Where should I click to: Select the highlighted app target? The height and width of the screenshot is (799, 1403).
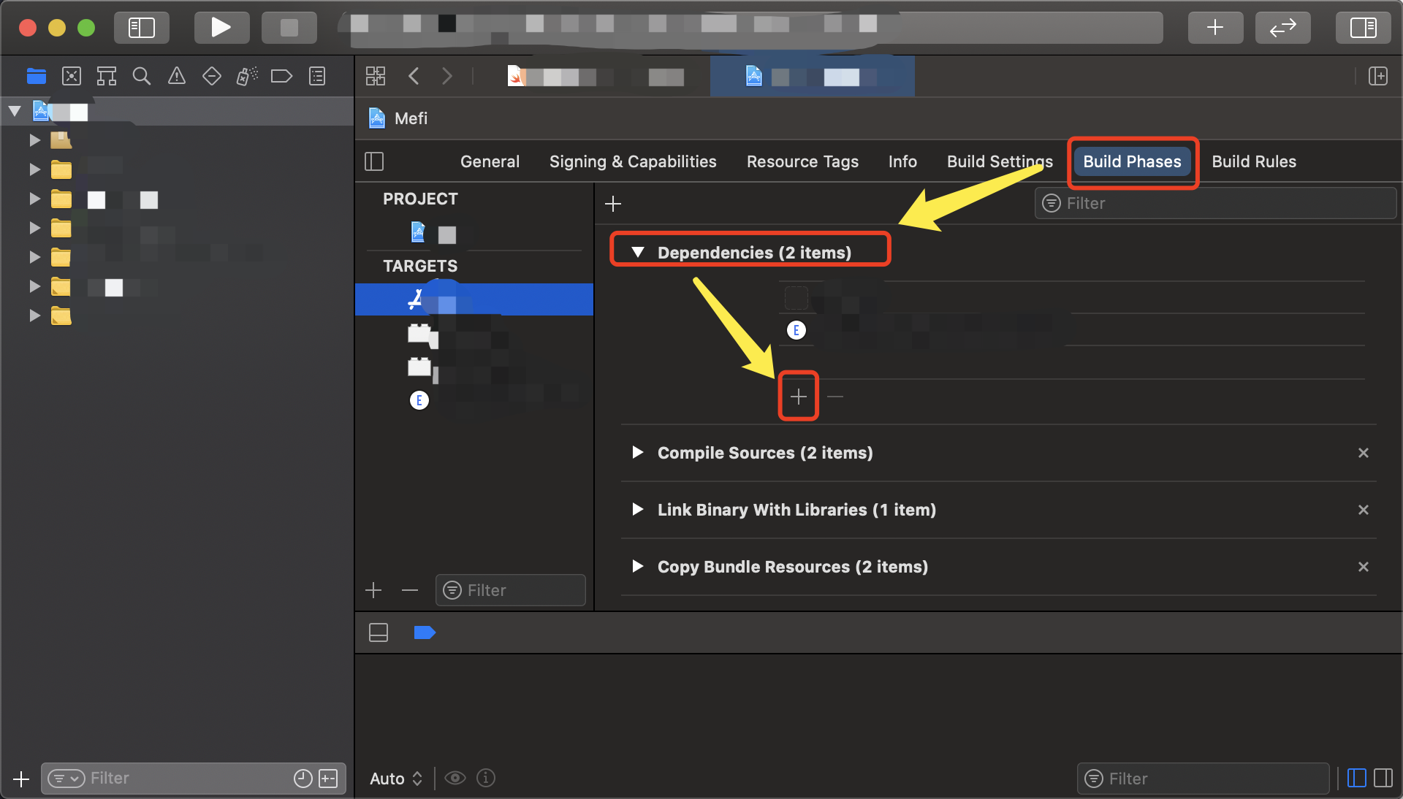pos(474,299)
